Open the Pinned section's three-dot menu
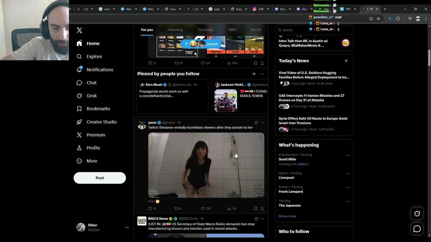This screenshot has height=242, width=431. tap(262, 74)
